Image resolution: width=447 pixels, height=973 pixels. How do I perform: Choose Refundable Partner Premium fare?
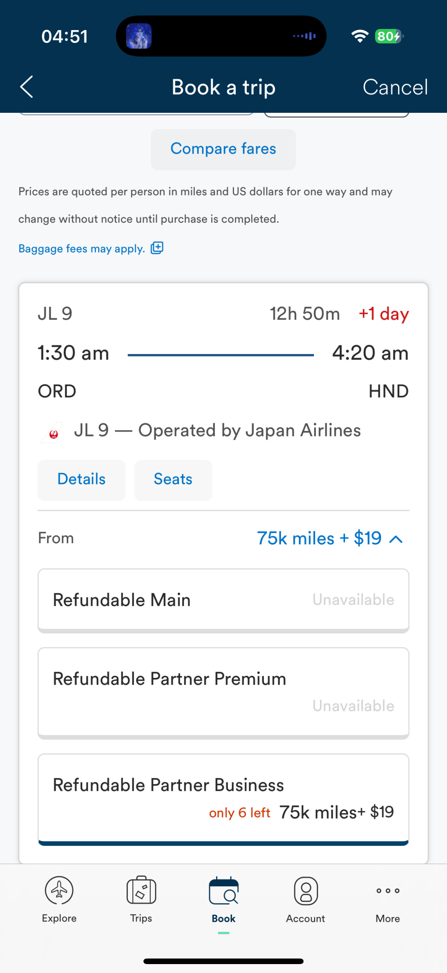tap(223, 692)
